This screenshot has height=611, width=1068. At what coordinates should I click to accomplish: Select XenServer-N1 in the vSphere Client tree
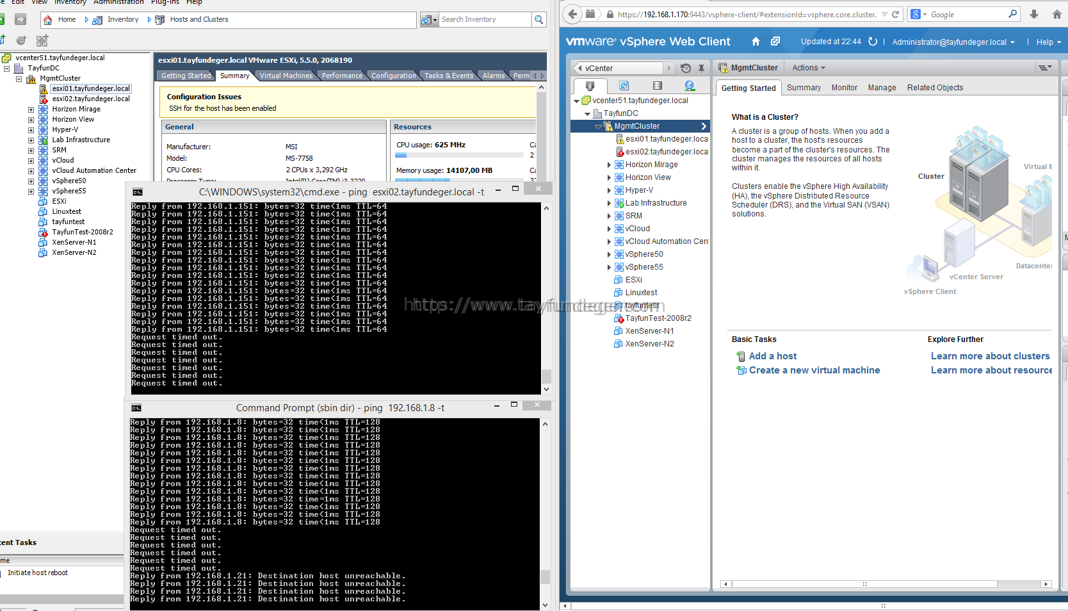(74, 243)
